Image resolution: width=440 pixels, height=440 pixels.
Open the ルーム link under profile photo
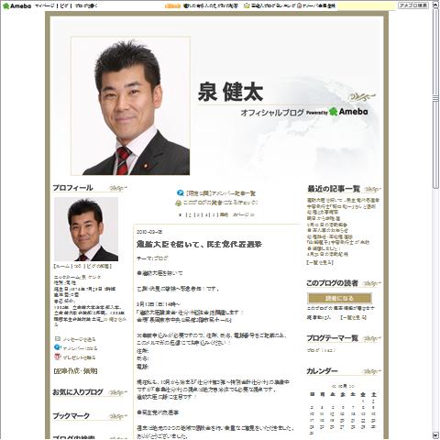point(62,267)
